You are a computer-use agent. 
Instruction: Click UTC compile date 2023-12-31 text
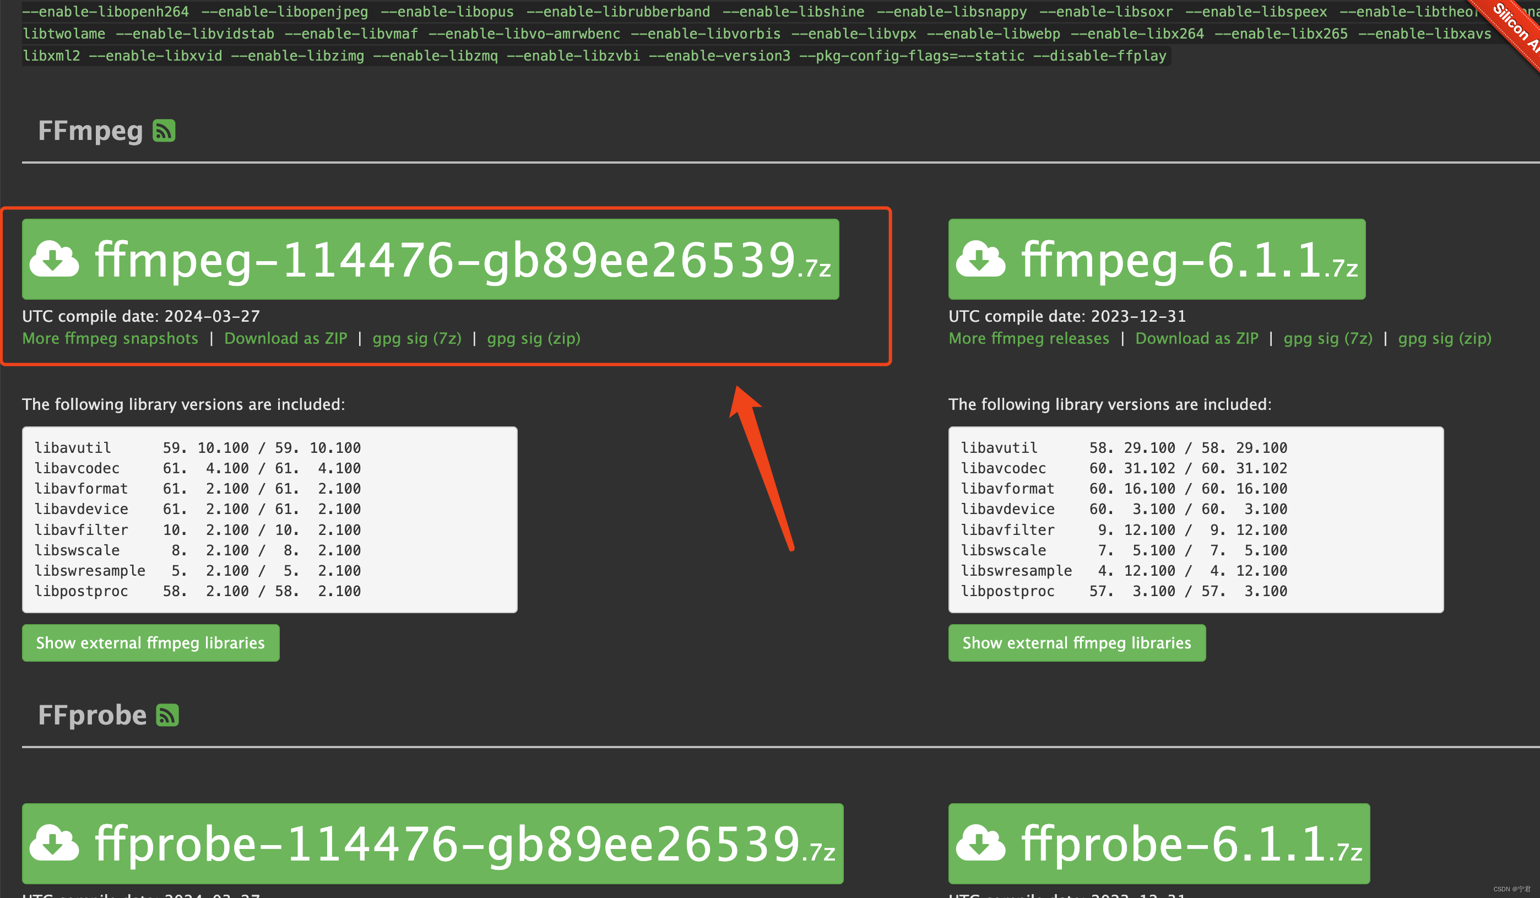[x=1067, y=316]
